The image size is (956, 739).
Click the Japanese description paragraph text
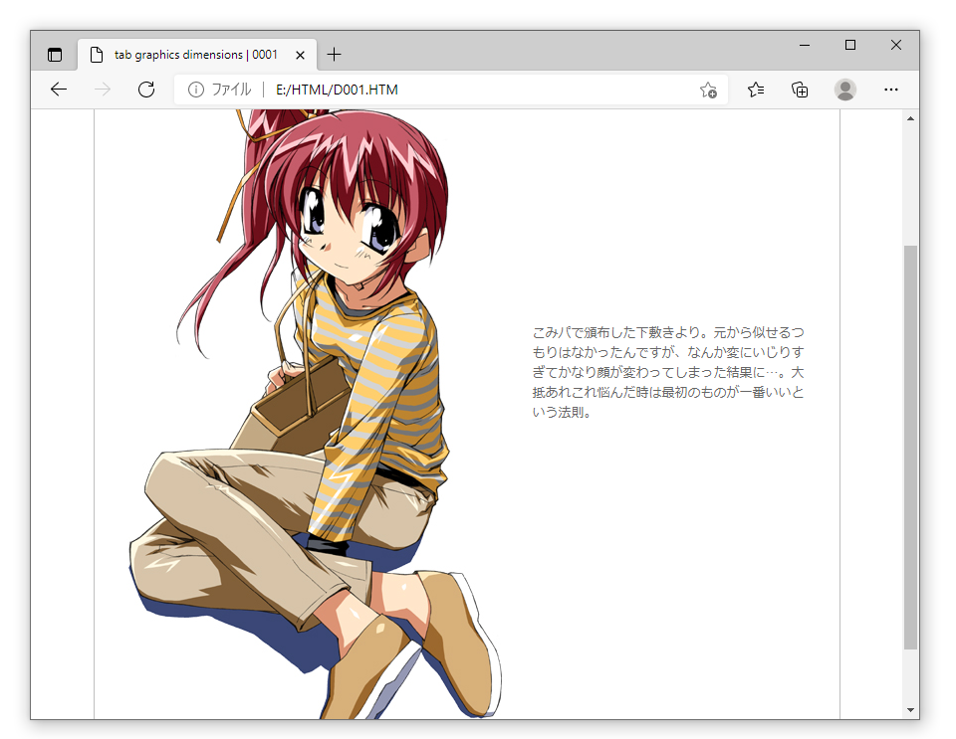[x=668, y=372]
